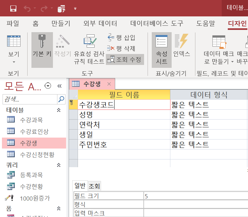The width and height of the screenshot is (248, 217).
Task: Open the Create (만들기) ribbon tab
Action: click(61, 23)
